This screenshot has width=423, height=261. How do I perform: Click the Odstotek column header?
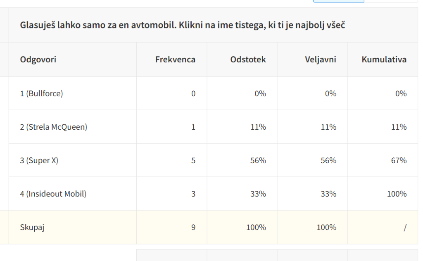tap(248, 59)
